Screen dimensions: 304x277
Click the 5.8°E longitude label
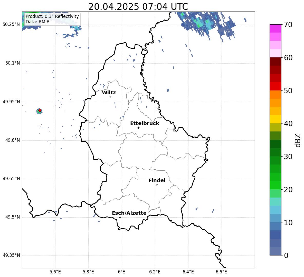(x=88, y=272)
